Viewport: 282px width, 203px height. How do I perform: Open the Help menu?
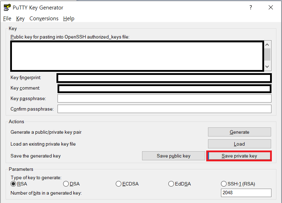69,19
